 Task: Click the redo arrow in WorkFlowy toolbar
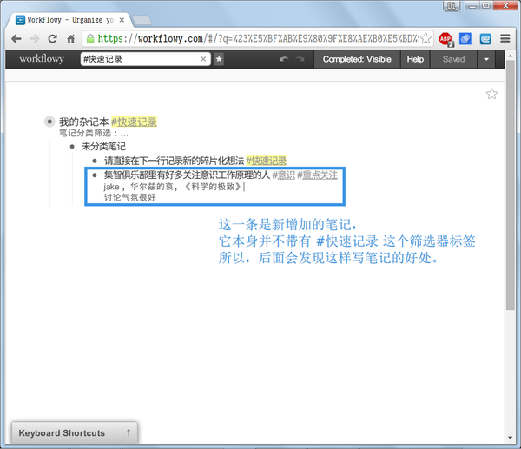coord(300,59)
